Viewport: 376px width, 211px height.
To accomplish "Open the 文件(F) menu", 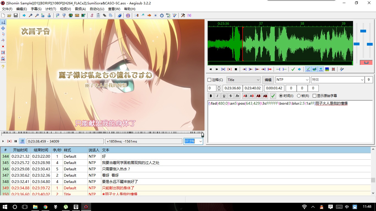I will [x=7, y=9].
